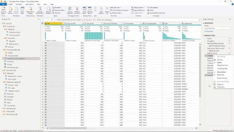Screen dimensions: 234x132
Task: Select the Purchase Order query in Queries pane
Action: (x=13, y=56)
